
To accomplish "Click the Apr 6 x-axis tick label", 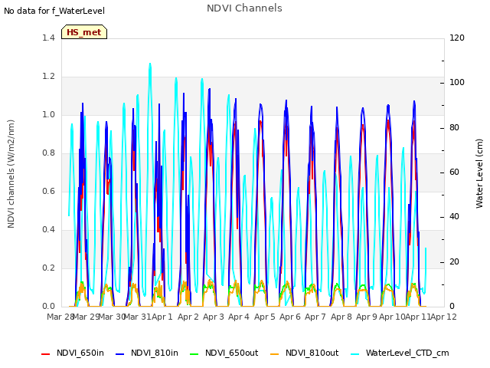I will pos(290,317).
